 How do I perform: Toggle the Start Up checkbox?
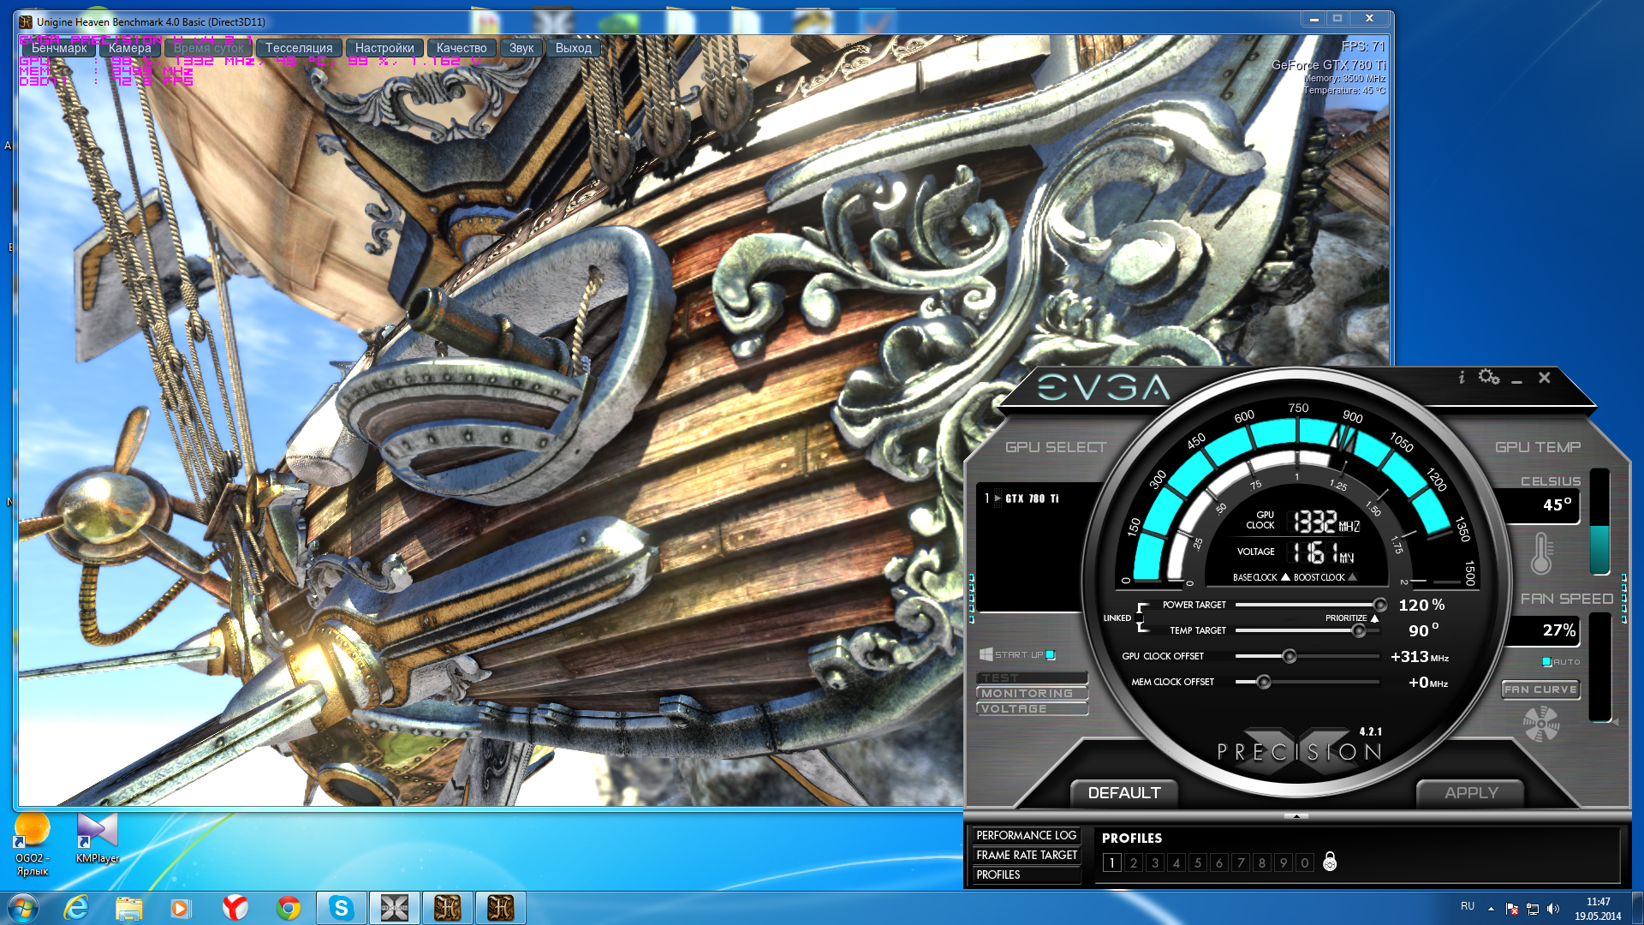pos(1051,655)
